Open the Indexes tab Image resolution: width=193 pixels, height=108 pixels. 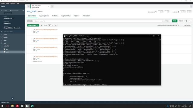tap(76, 16)
